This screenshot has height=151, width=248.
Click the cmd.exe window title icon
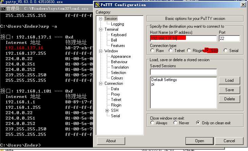tap(3, 9)
